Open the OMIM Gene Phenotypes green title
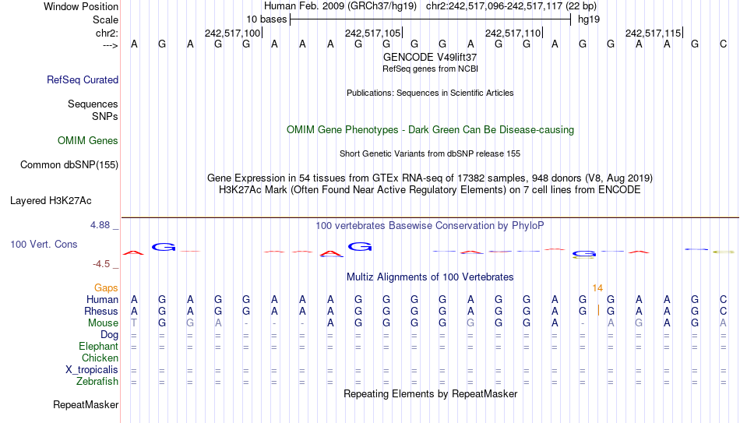The height and width of the screenshot is (423, 740). [430, 130]
